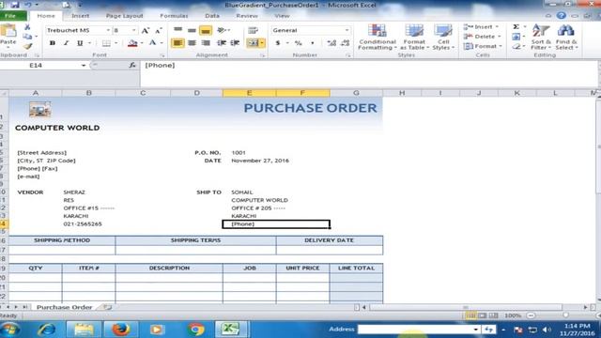Select column G header
This screenshot has height=338, width=601.
click(356, 93)
